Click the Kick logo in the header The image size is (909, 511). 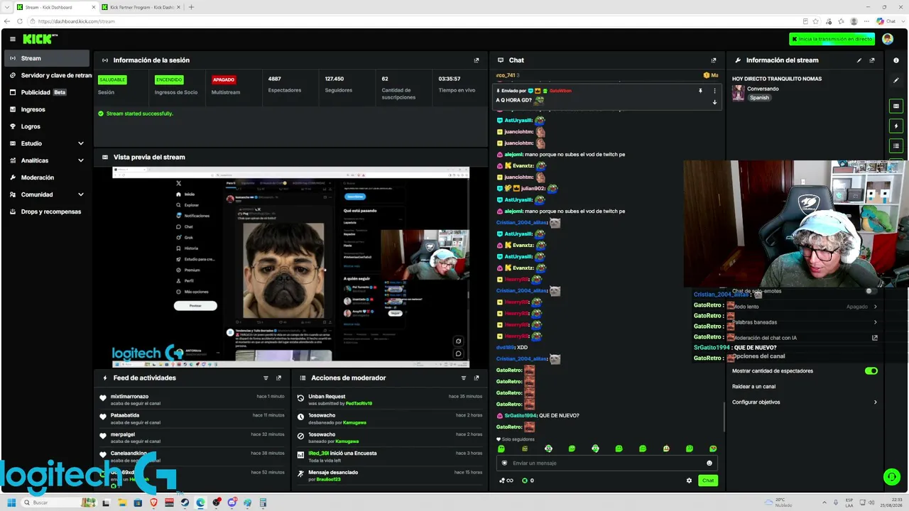click(x=40, y=39)
